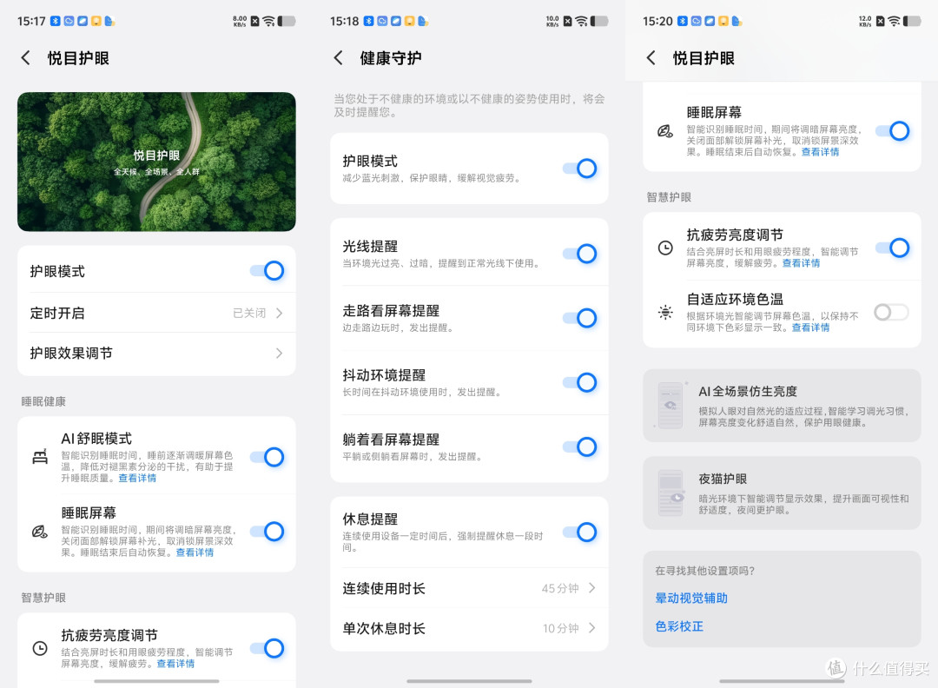The image size is (938, 688).
Task: Tap the 悦目护眼 forest banner image
Action: 156,162
